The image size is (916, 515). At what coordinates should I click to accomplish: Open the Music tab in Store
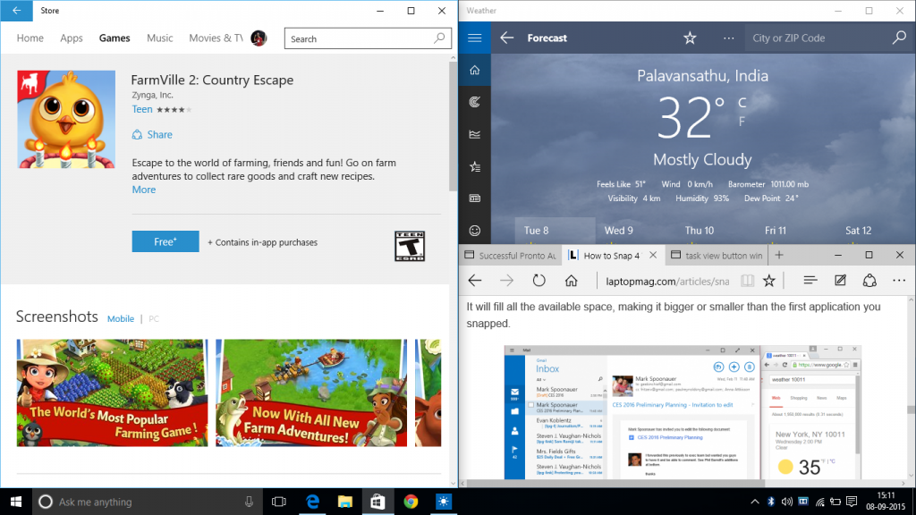point(159,38)
